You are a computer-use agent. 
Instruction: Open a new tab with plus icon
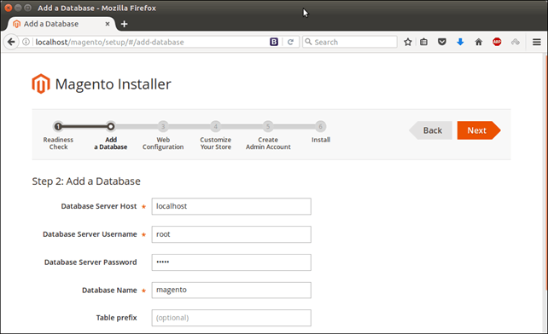tap(124, 24)
